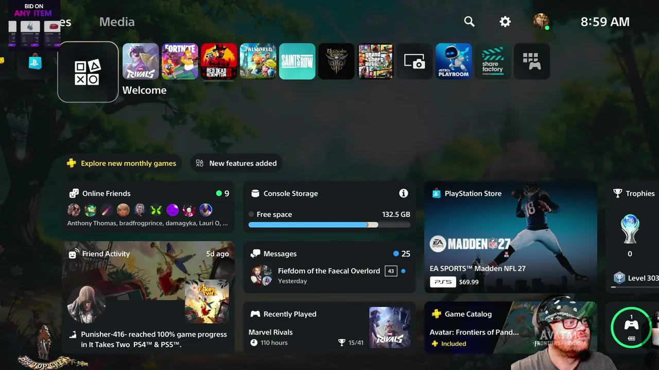Viewport: 659px width, 370px height.
Task: Open Settings gear icon
Action: tap(505, 22)
